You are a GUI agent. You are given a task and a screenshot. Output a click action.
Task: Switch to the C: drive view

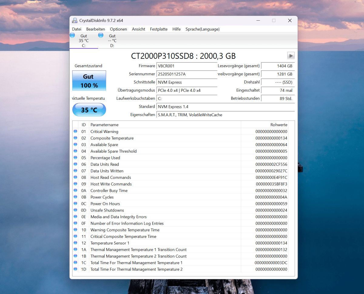pos(84,39)
